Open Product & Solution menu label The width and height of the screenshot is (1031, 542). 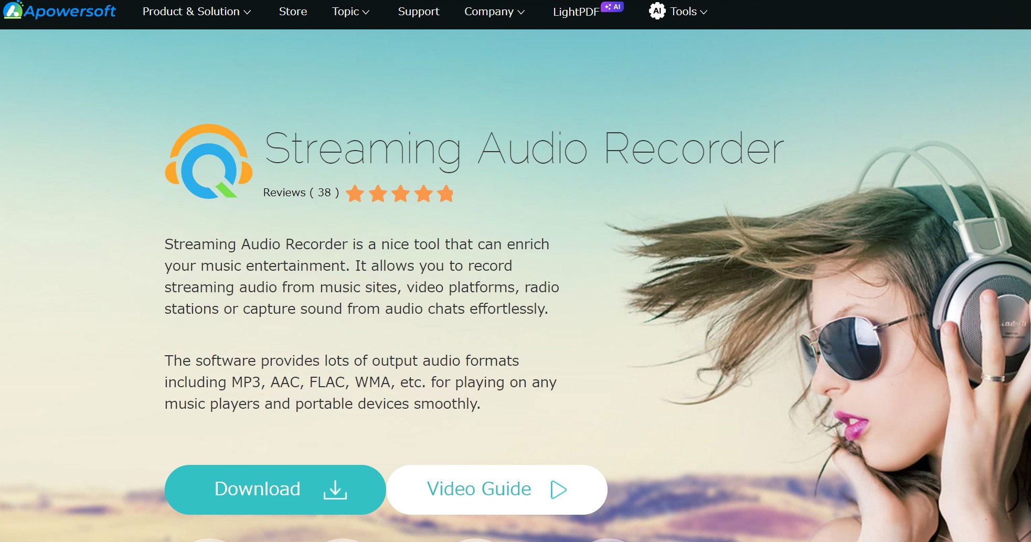click(191, 12)
